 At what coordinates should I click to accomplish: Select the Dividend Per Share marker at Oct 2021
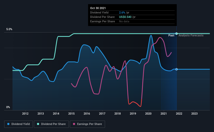[176, 34]
